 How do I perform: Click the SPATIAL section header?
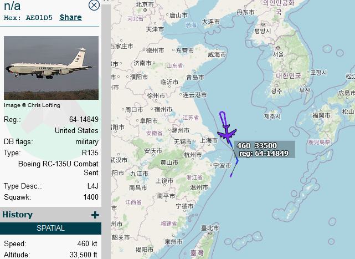(x=51, y=228)
